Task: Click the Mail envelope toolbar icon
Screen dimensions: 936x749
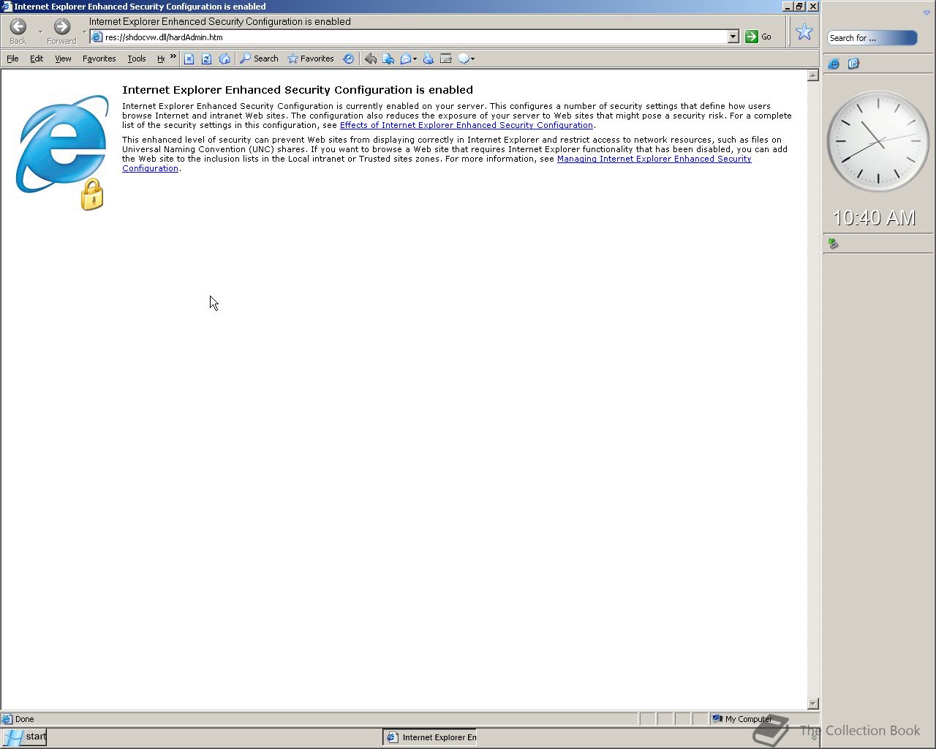Action: tap(406, 59)
